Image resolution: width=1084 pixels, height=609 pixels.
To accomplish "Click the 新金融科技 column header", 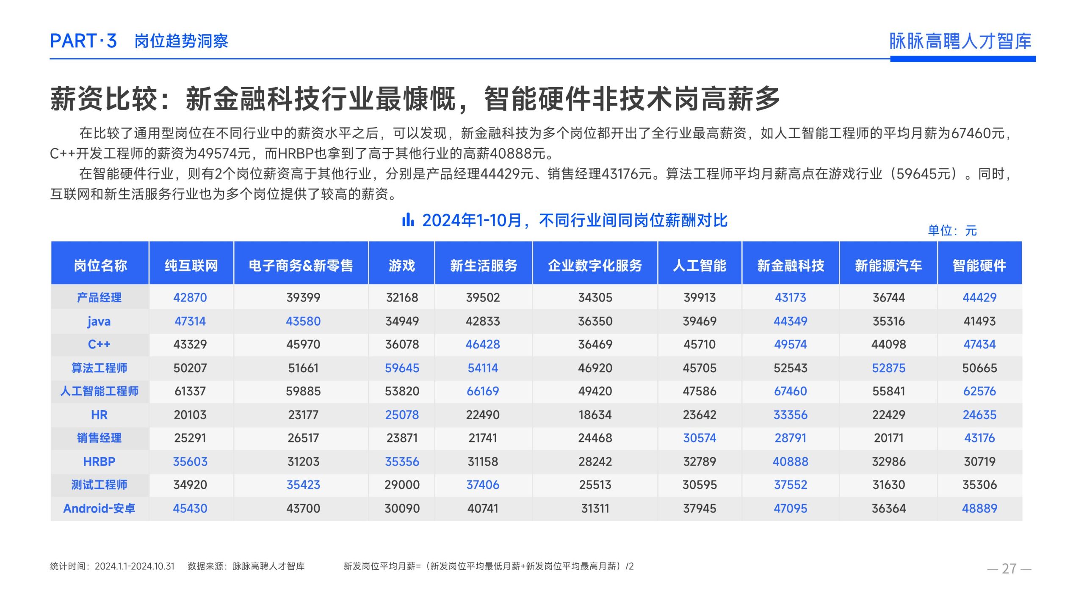I will [x=790, y=265].
